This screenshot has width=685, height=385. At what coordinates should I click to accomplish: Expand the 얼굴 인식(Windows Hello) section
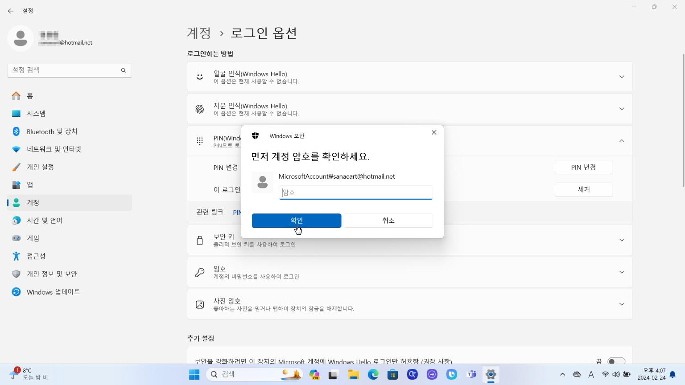pyautogui.click(x=622, y=76)
